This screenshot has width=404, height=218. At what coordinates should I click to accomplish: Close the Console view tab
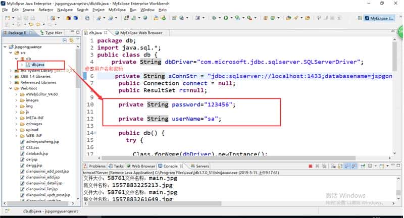181,166
